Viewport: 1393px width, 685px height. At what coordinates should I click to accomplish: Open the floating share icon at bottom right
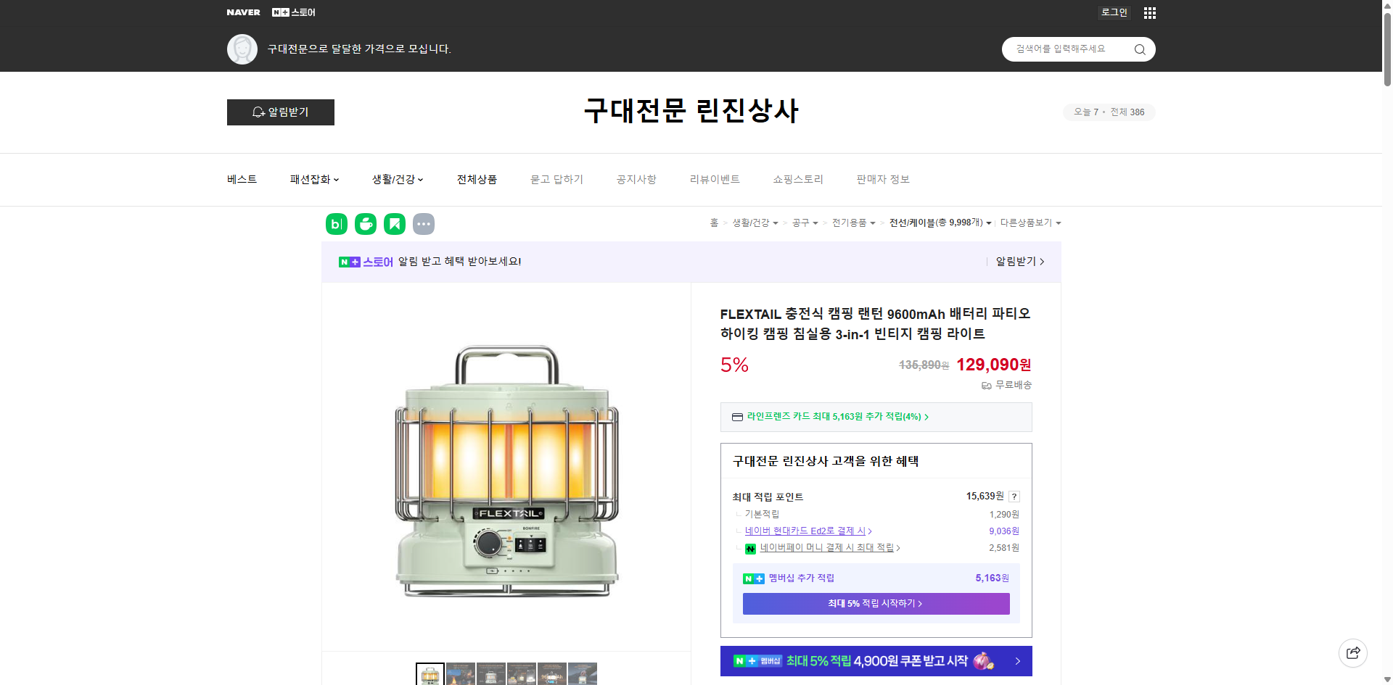pos(1353,652)
